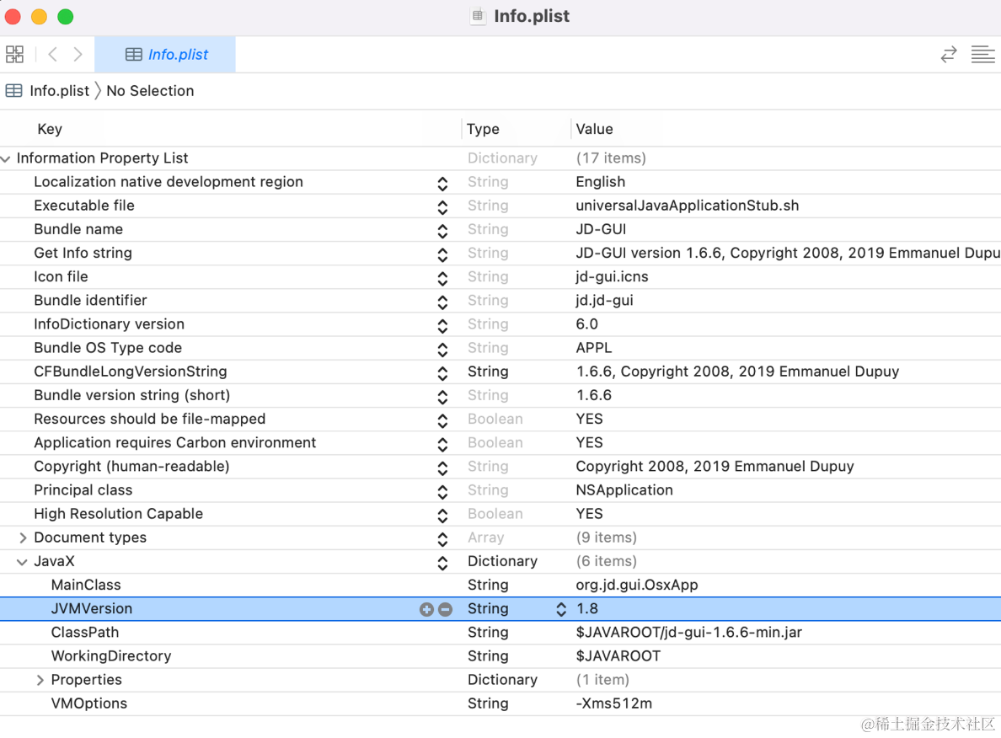
Task: Click the No Selection breadcrumb
Action: [x=150, y=91]
